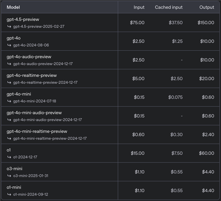Viewport: 221px width, 201px height.
Task: Click the $150.00 output price cell
Action: click(206, 23)
